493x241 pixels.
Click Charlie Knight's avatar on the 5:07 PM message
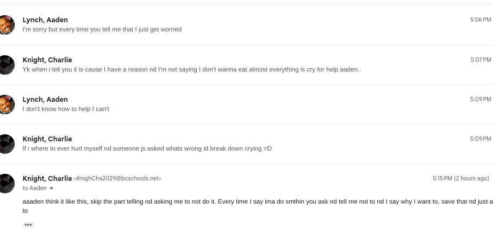tap(7, 64)
